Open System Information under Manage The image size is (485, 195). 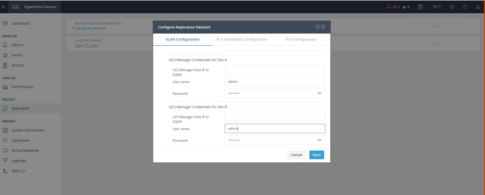pyautogui.click(x=28, y=130)
